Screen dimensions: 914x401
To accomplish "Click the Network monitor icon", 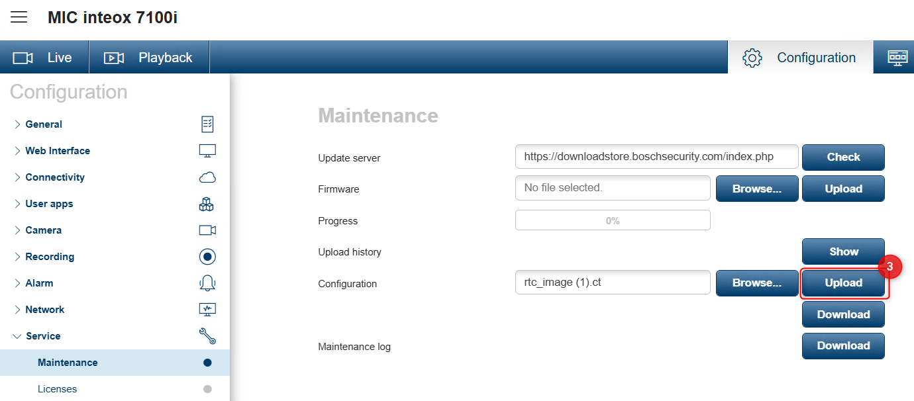I will pyautogui.click(x=207, y=309).
